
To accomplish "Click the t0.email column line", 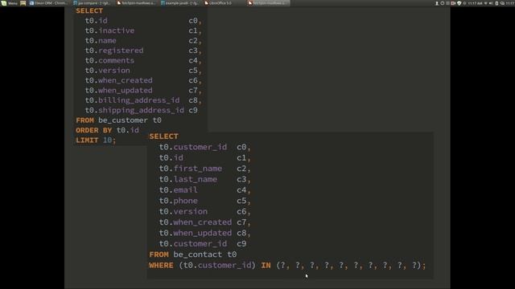I will (205, 190).
